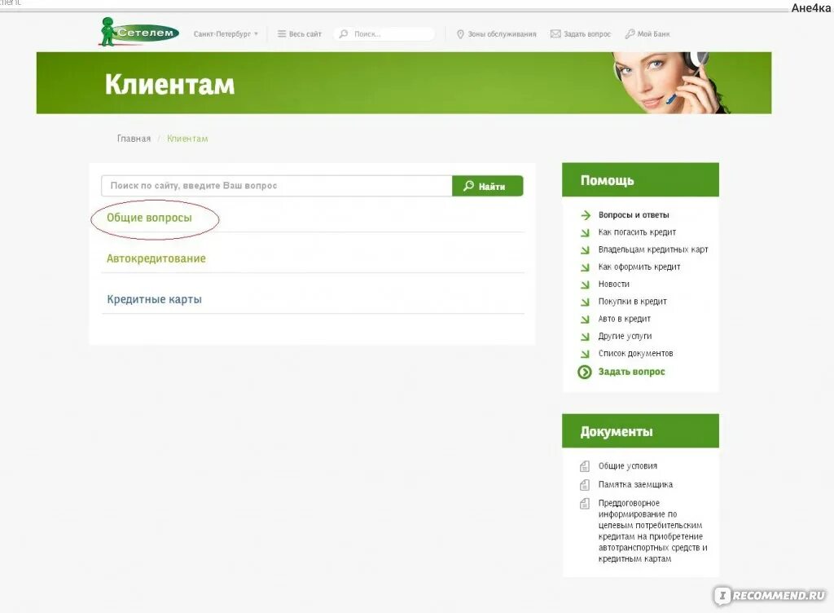834x613 pixels.
Task: Open the Санкт-Петербург city dropdown
Action: point(226,34)
